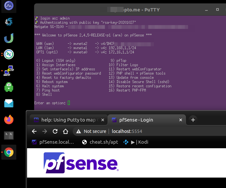Screen dimensions: 226x188
Task: Click '12) PHP shell + pfSense tools' text
Action: point(137,73)
